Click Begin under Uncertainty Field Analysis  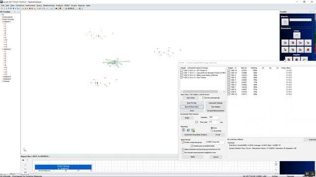point(187,118)
